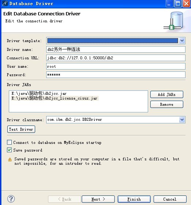Click the yellow warning triangle icon

[10, 159]
